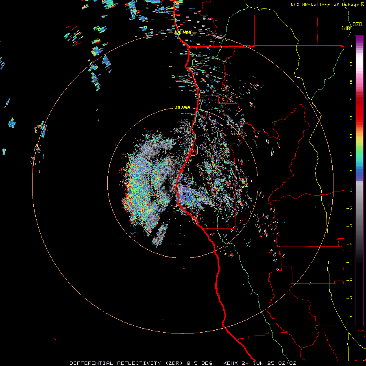Click the ZDR color scale bar
This screenshot has width=366, height=366.
(x=359, y=181)
